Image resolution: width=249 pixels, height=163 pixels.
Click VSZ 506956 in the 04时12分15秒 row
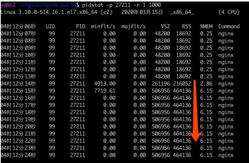[x=161, y=91]
